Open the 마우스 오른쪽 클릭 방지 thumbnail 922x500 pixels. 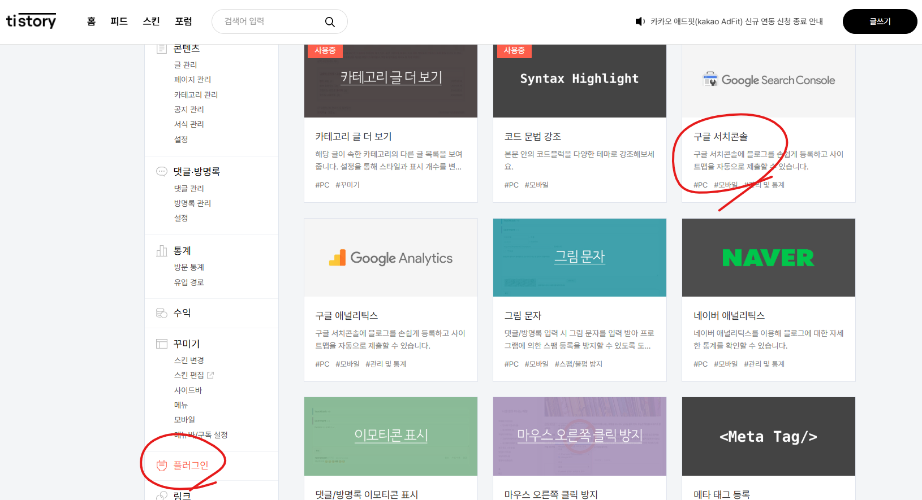point(580,436)
